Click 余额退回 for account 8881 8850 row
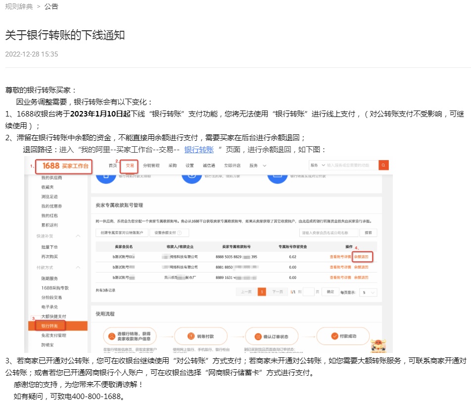The width and height of the screenshot is (471, 403). click(x=361, y=267)
